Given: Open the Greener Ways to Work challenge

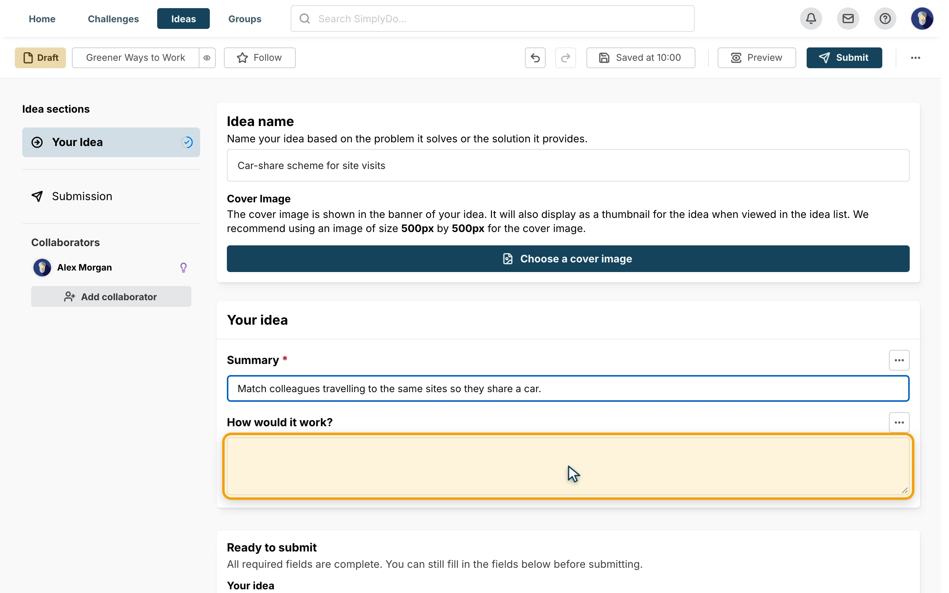Looking at the screenshot, I should click(135, 58).
